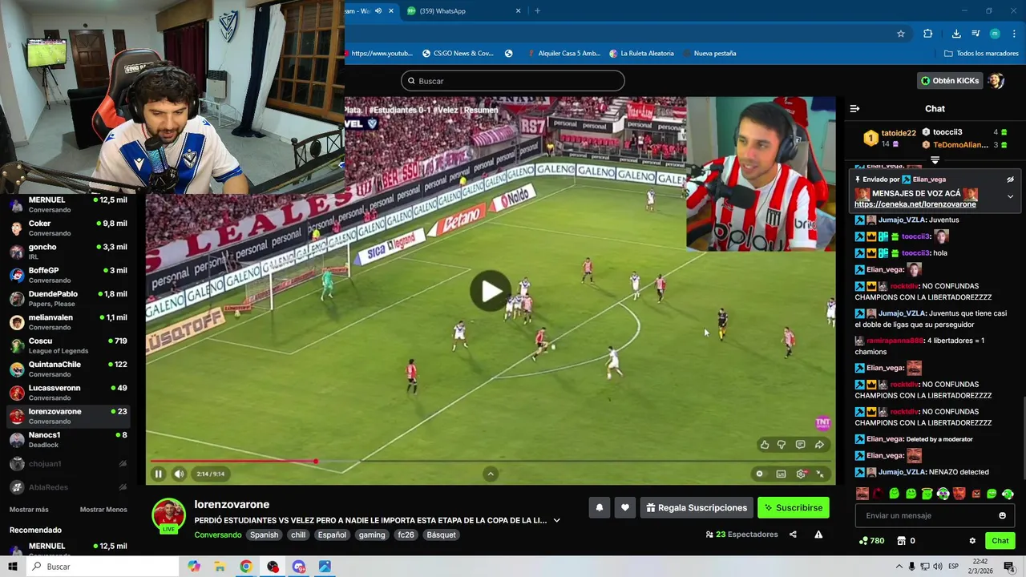1026x577 pixels.
Task: Dislike the video with thumbs-down icon
Action: click(782, 445)
